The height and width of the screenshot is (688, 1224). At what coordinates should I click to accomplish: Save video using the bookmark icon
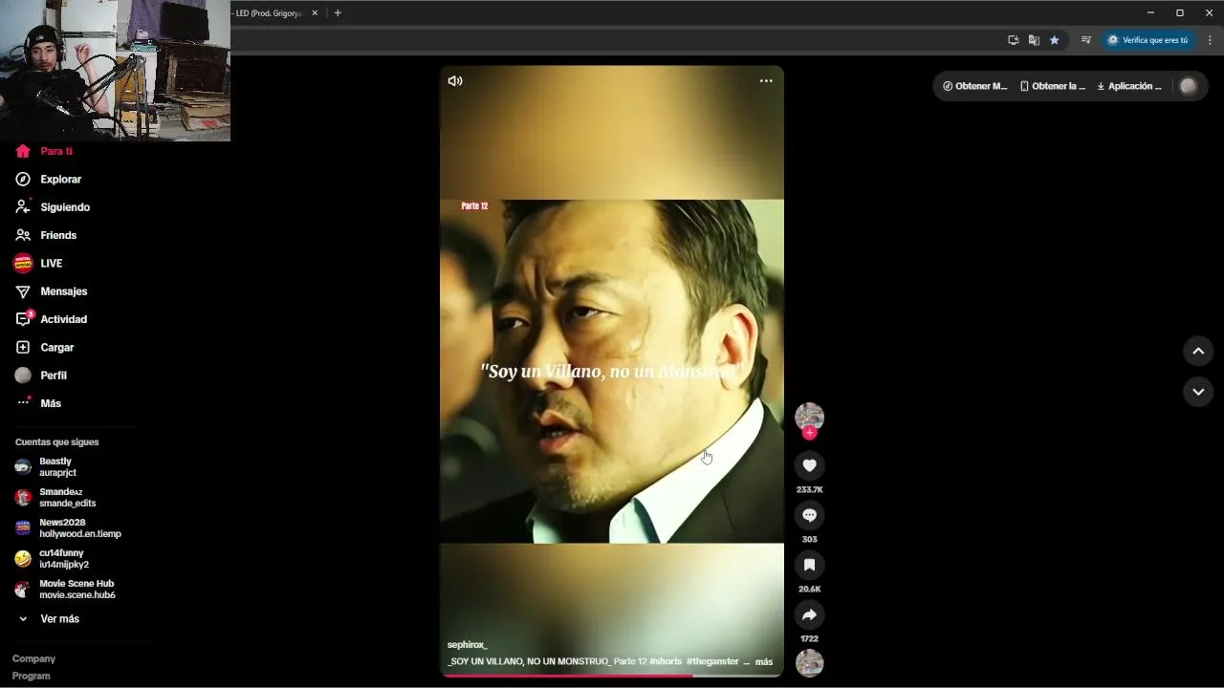point(809,565)
